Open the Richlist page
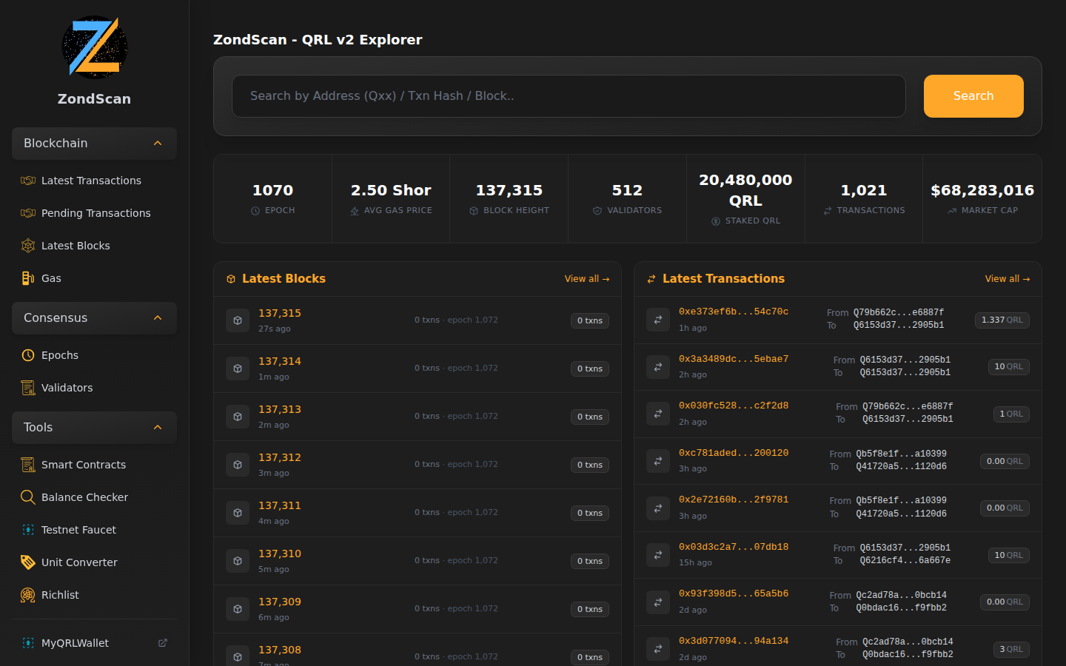1066x666 pixels. 94,595
